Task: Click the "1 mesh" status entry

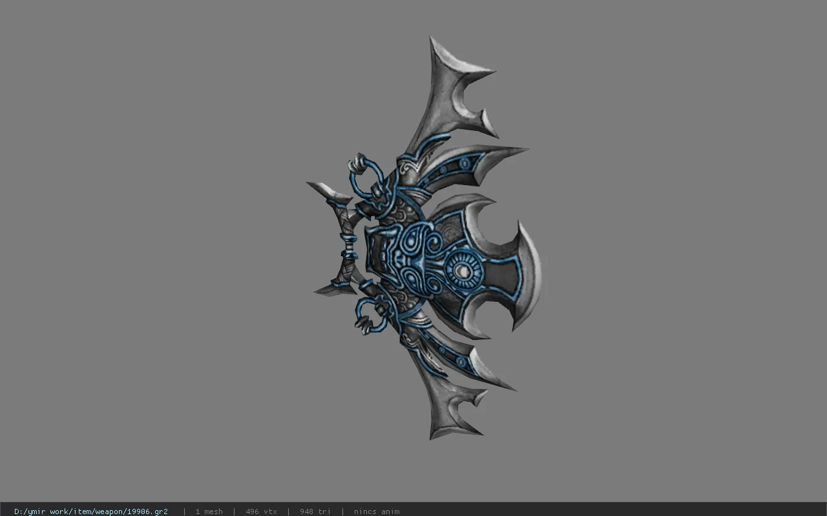Action: coord(209,511)
